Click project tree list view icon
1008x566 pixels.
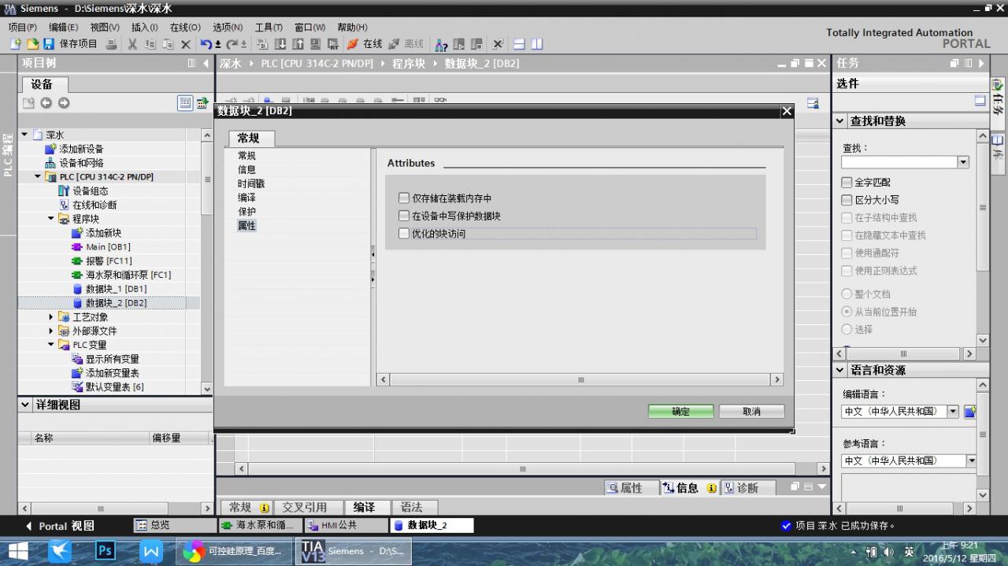(x=185, y=103)
